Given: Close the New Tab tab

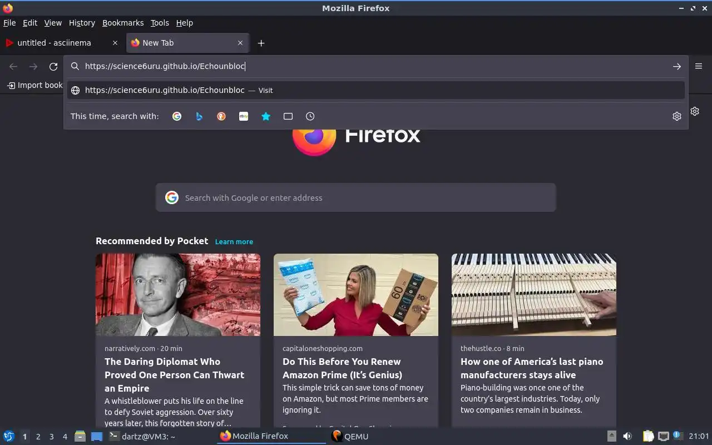Looking at the screenshot, I should [x=240, y=43].
